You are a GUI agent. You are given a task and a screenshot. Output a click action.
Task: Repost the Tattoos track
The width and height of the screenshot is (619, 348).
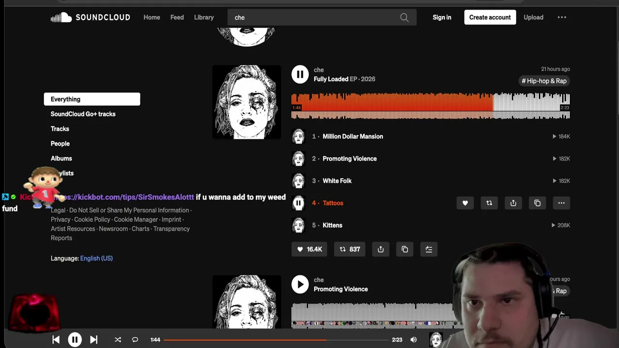click(x=489, y=203)
